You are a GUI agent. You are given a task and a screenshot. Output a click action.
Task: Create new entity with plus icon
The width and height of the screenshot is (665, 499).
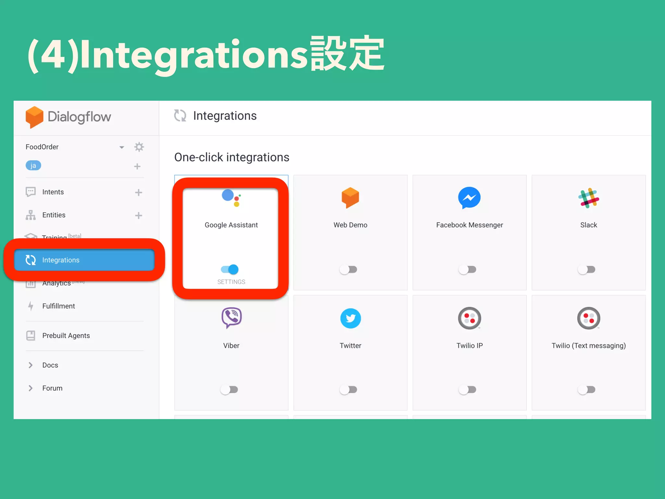click(139, 215)
